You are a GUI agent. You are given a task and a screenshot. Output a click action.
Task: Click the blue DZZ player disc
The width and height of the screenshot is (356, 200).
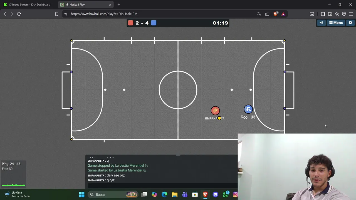point(248,109)
